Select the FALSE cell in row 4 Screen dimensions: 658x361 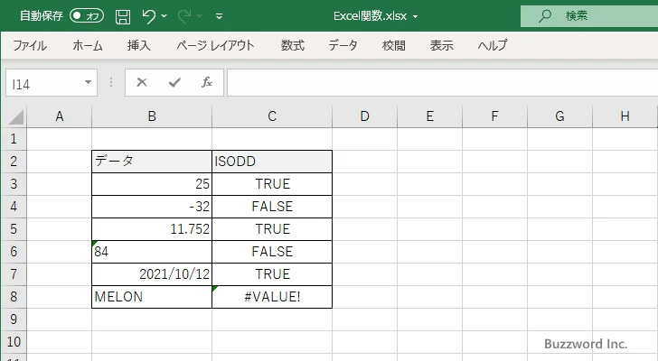click(272, 207)
